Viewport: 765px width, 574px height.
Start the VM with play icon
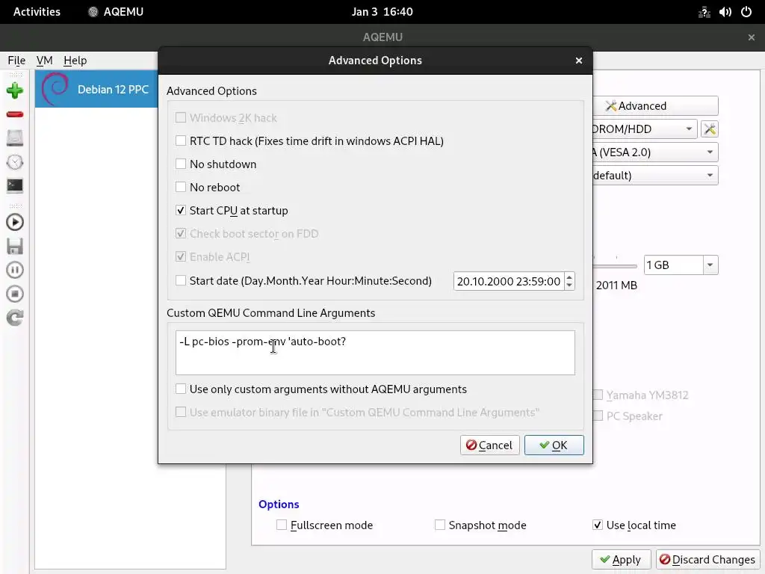15,223
